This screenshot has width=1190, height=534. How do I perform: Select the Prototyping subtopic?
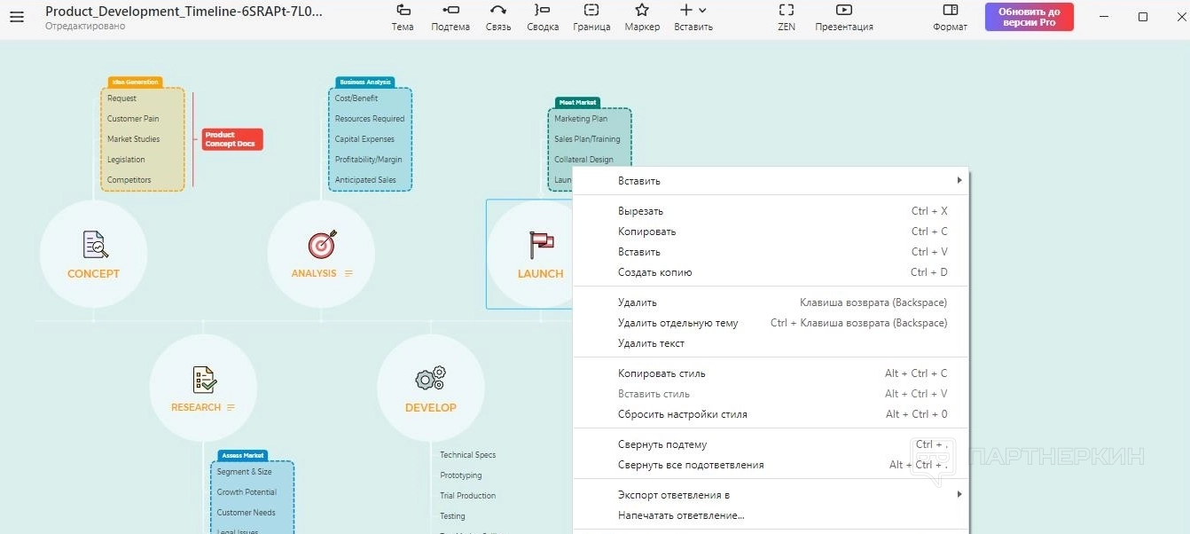[461, 475]
